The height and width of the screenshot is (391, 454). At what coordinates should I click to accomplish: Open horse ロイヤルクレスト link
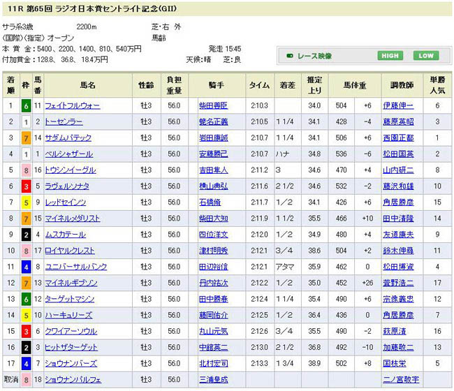(70, 251)
